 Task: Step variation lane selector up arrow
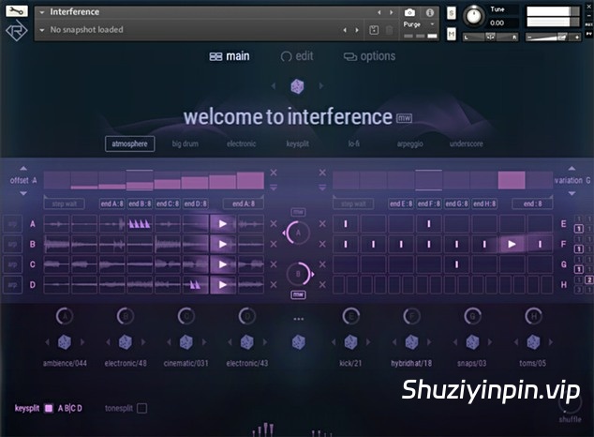click(x=572, y=168)
